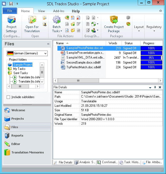Click Open For Sign-off stamp icon
The height and width of the screenshot is (174, 166).
coord(45,24)
